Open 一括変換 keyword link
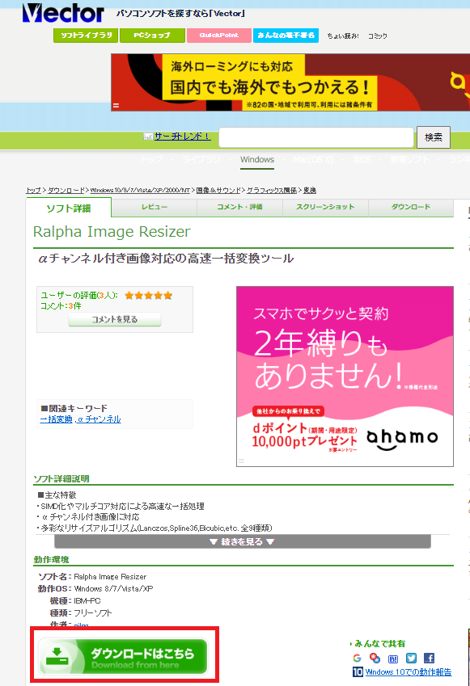This screenshot has height=686, width=470. [56, 419]
